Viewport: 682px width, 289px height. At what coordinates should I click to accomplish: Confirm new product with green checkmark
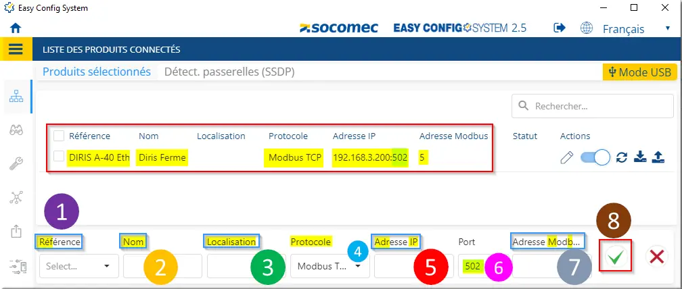coord(615,257)
